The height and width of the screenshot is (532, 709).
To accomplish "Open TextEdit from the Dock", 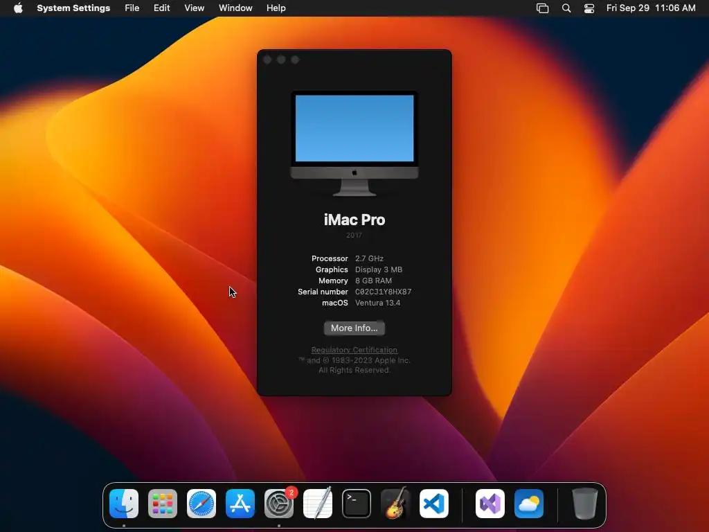I will click(317, 504).
